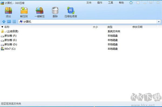Image resolution: width=162 pixels, height=107 pixels.
Task: Open the 操作 menu
Action: (x=100, y=3)
